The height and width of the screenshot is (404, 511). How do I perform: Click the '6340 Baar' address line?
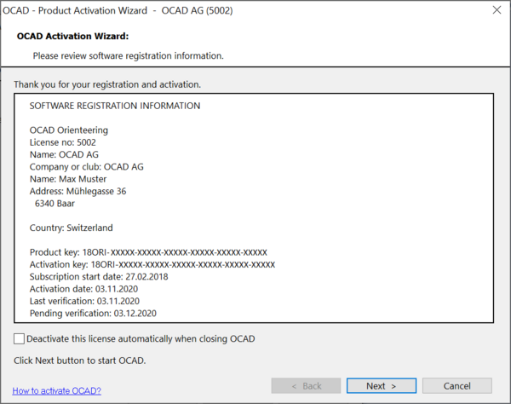(x=55, y=204)
